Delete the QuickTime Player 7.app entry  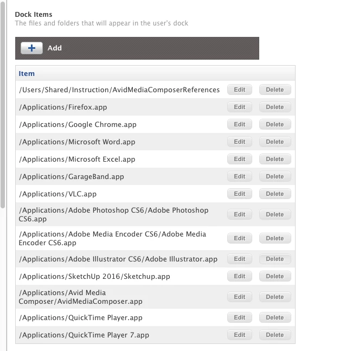coord(275,335)
